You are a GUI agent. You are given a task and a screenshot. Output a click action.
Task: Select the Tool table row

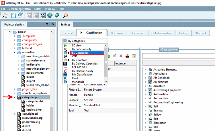[x=102, y=110]
